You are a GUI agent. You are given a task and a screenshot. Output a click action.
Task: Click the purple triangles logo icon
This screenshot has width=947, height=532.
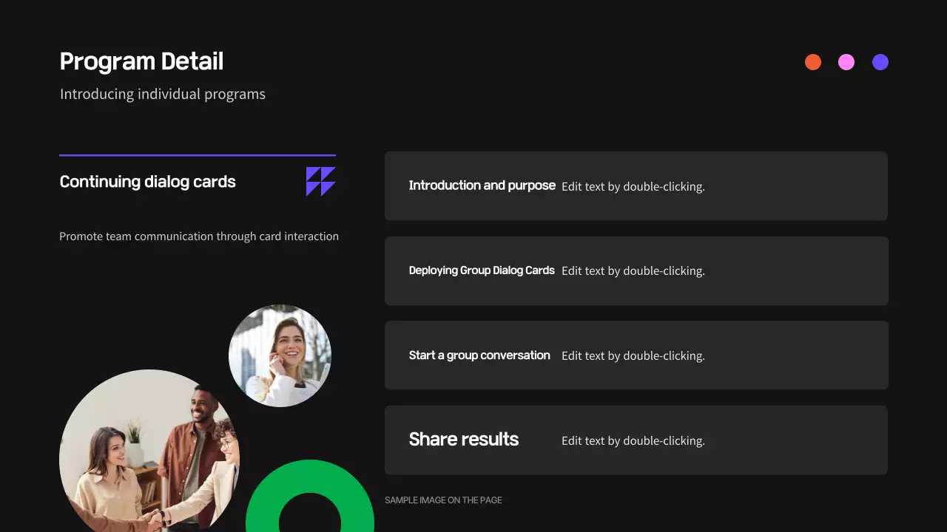coord(321,182)
